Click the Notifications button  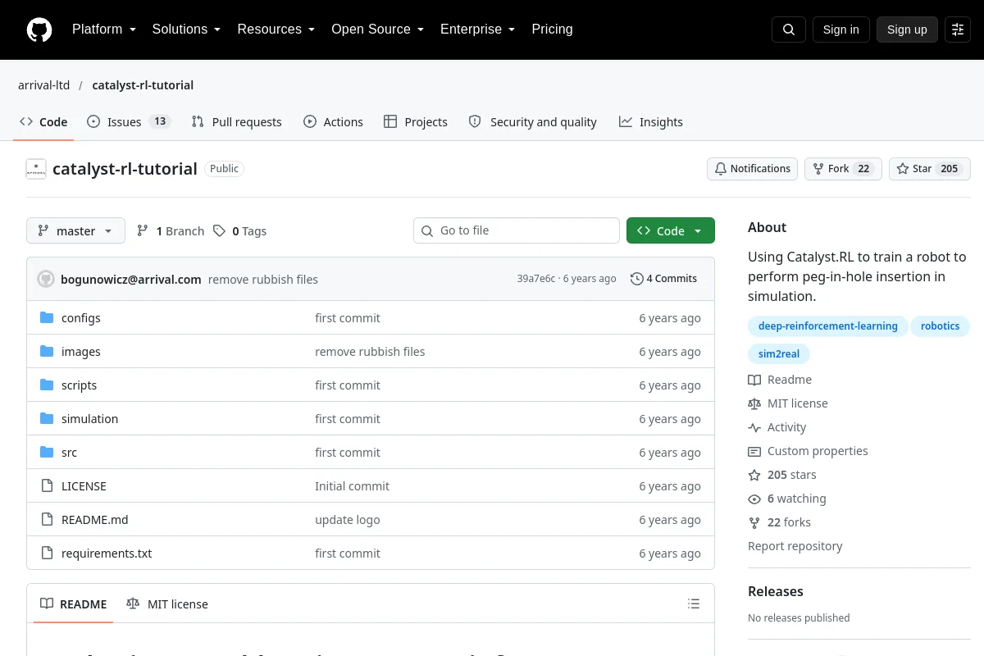753,169
